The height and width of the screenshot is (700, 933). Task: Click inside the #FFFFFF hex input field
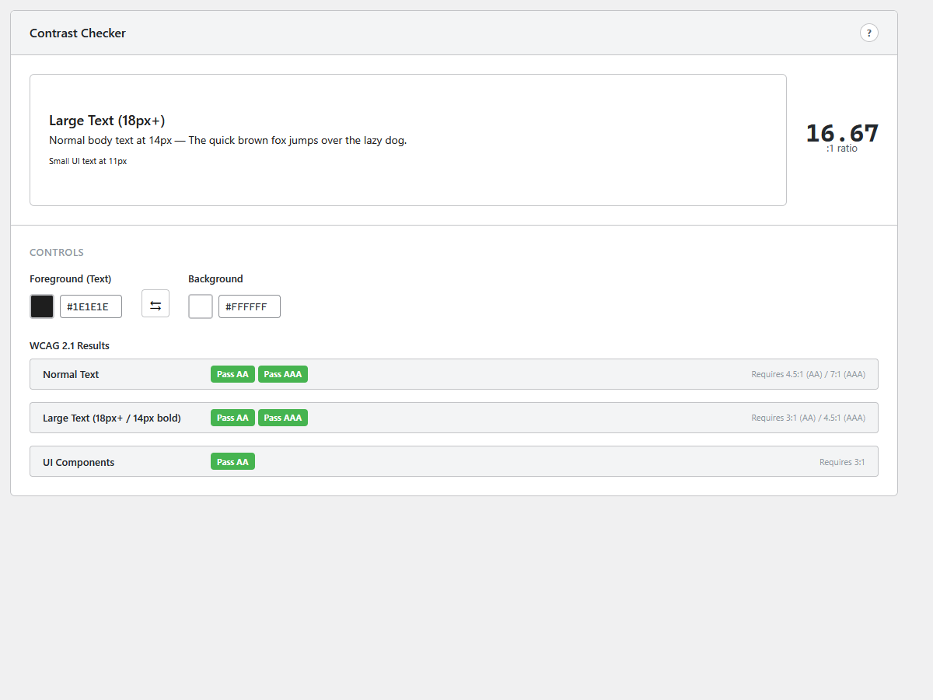tap(249, 306)
